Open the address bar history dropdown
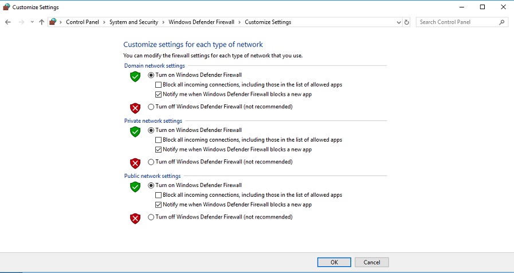The image size is (514, 273). coord(399,22)
